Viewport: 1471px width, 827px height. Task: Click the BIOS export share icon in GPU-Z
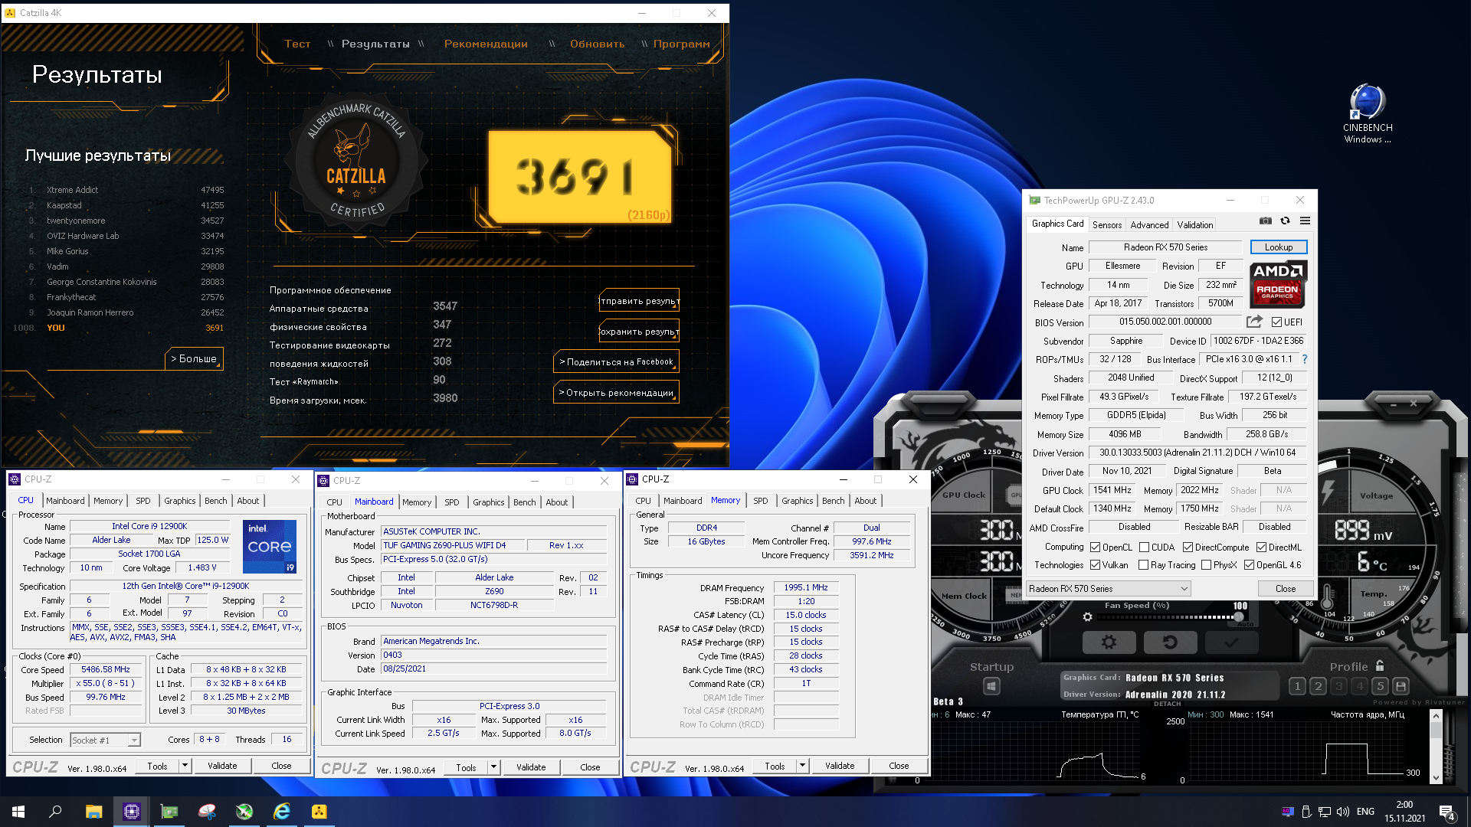(x=1254, y=322)
